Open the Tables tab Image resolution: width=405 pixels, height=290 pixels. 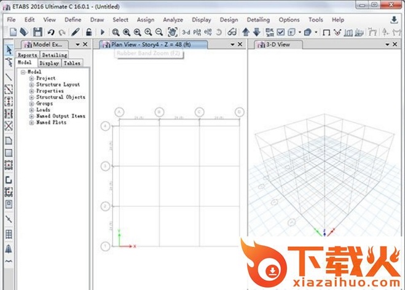[x=71, y=63]
